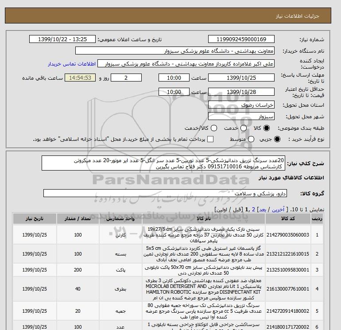The width and height of the screenshot is (341, 330).
Task: Click the جزئیات اطلاعات نیاز header bar
Action: tap(168, 16)
